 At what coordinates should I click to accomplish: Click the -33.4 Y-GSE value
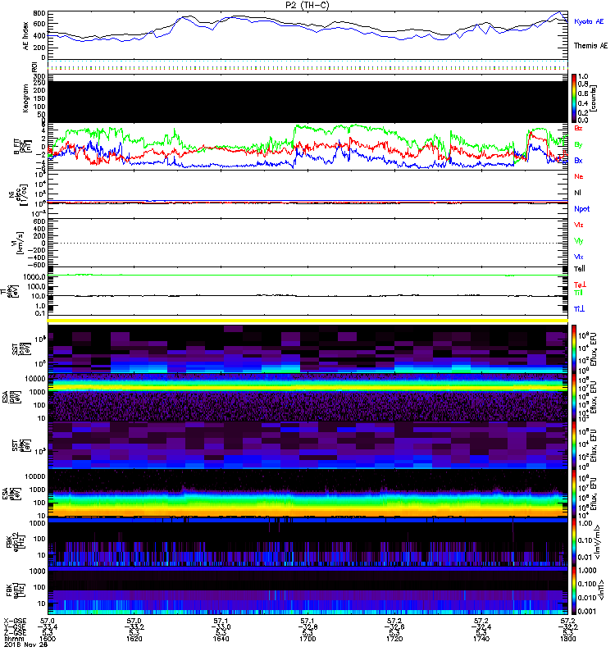48,627
